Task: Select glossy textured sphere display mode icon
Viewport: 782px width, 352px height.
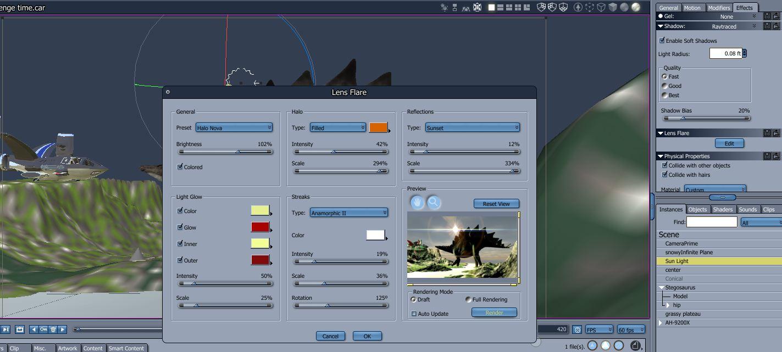Action: (x=636, y=7)
